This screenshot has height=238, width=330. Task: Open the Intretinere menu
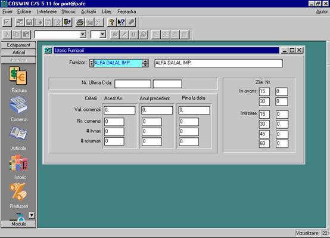[x=47, y=12]
